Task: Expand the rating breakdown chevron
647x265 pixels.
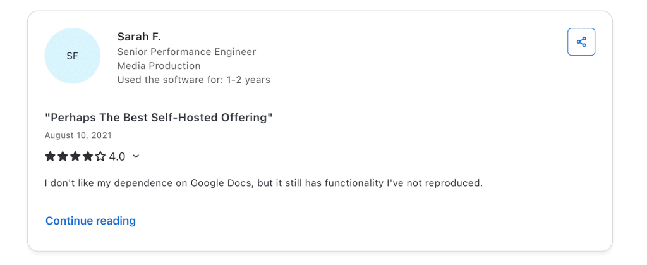Action: click(136, 156)
